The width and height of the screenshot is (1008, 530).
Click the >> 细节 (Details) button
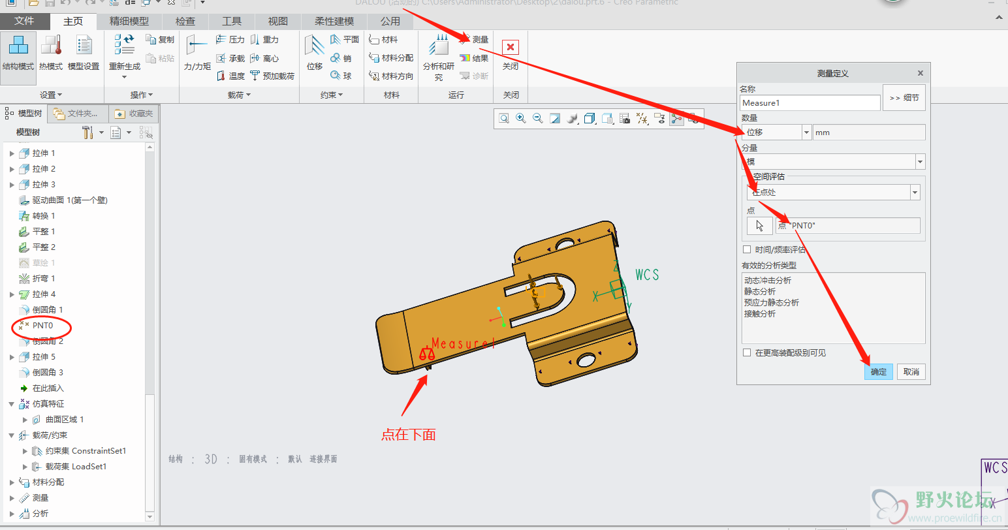(x=904, y=98)
